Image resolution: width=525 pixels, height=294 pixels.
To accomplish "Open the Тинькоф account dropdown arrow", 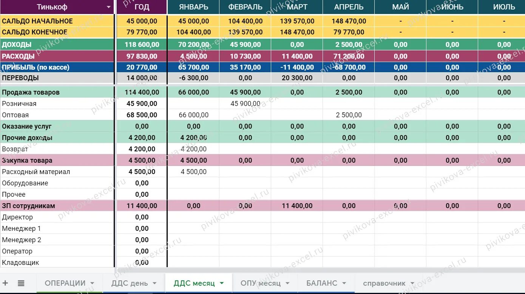I will (x=109, y=7).
